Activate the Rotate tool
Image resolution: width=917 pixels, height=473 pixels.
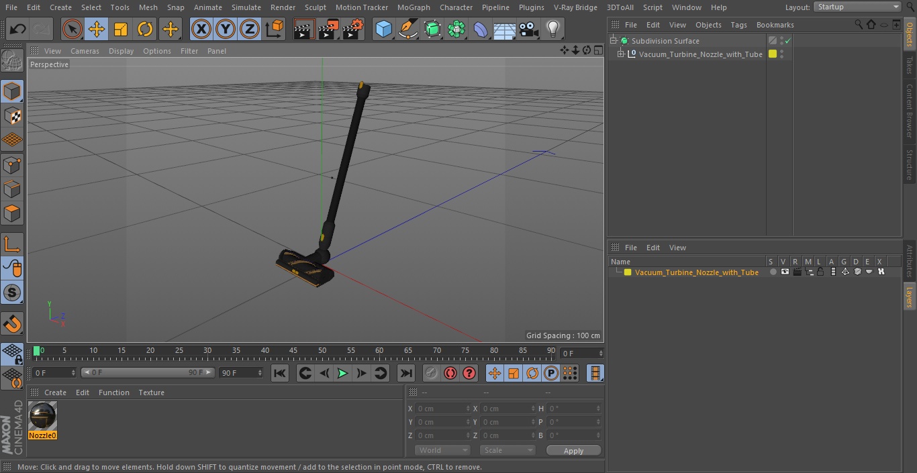coord(145,30)
